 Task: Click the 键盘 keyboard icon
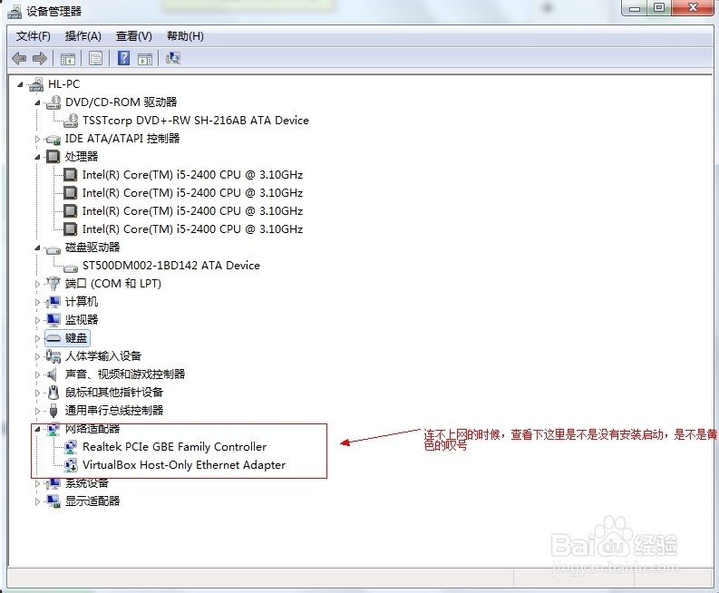click(x=53, y=338)
